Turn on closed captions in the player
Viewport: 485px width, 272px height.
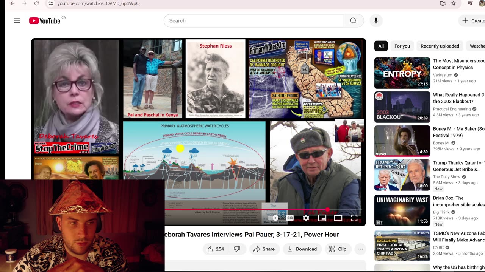(x=290, y=218)
